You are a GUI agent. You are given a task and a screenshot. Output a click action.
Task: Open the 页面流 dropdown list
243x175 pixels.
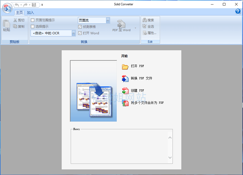[x=107, y=20]
